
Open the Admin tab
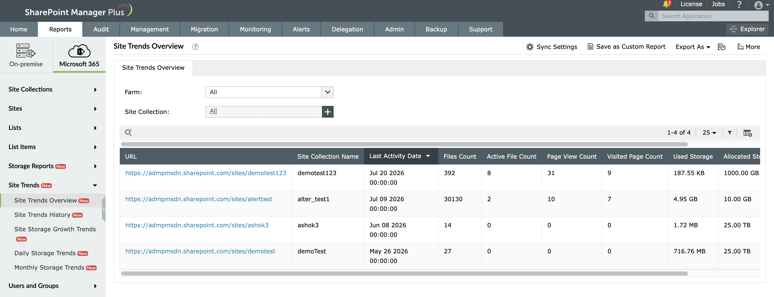394,29
